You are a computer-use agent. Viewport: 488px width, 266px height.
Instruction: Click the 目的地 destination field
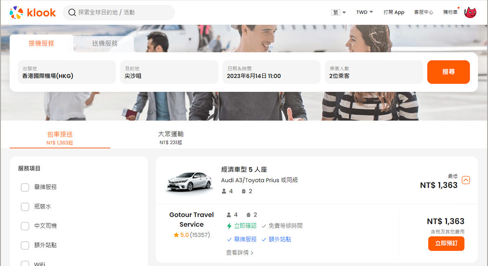pyautogui.click(x=169, y=72)
